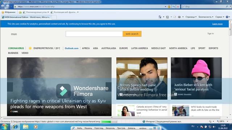Open the Help question mark icon
The image size is (232, 130).
pyautogui.click(x=227, y=17)
